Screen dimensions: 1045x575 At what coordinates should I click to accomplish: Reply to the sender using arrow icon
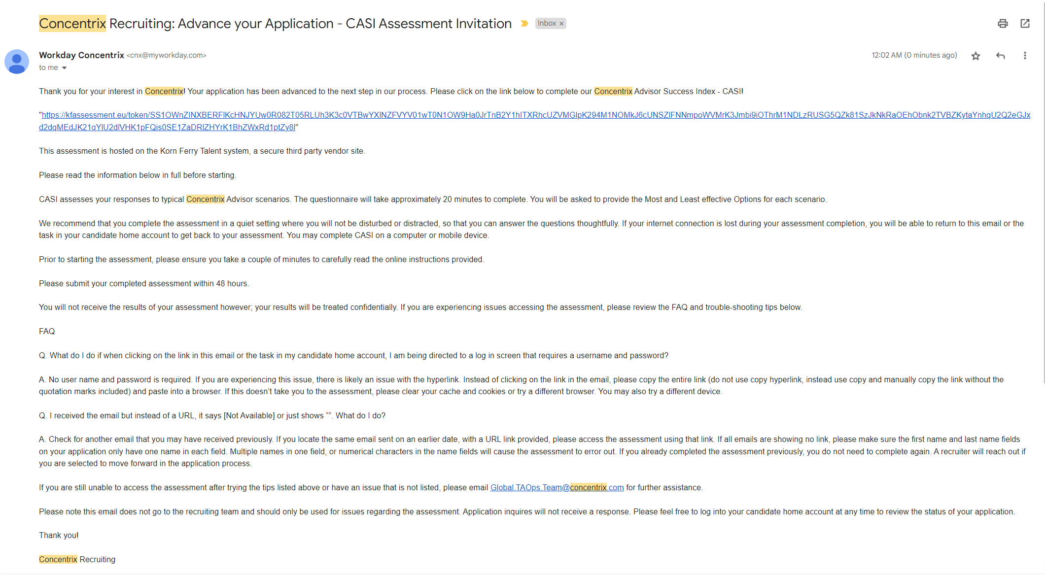pos(1001,56)
